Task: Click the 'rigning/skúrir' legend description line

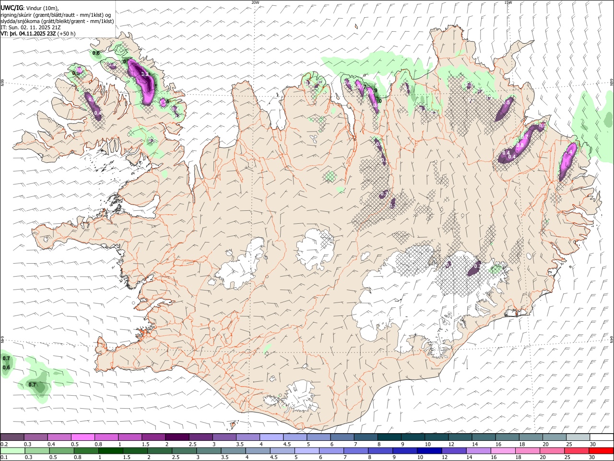Action: 56,15
